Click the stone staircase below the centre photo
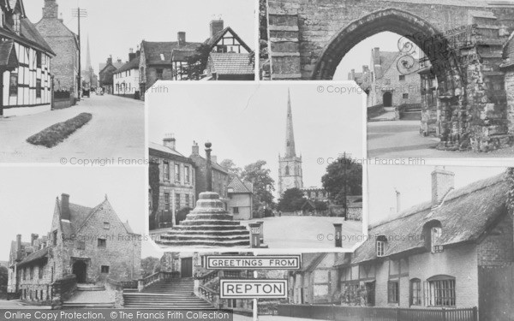514x321 pixels. 168,294
